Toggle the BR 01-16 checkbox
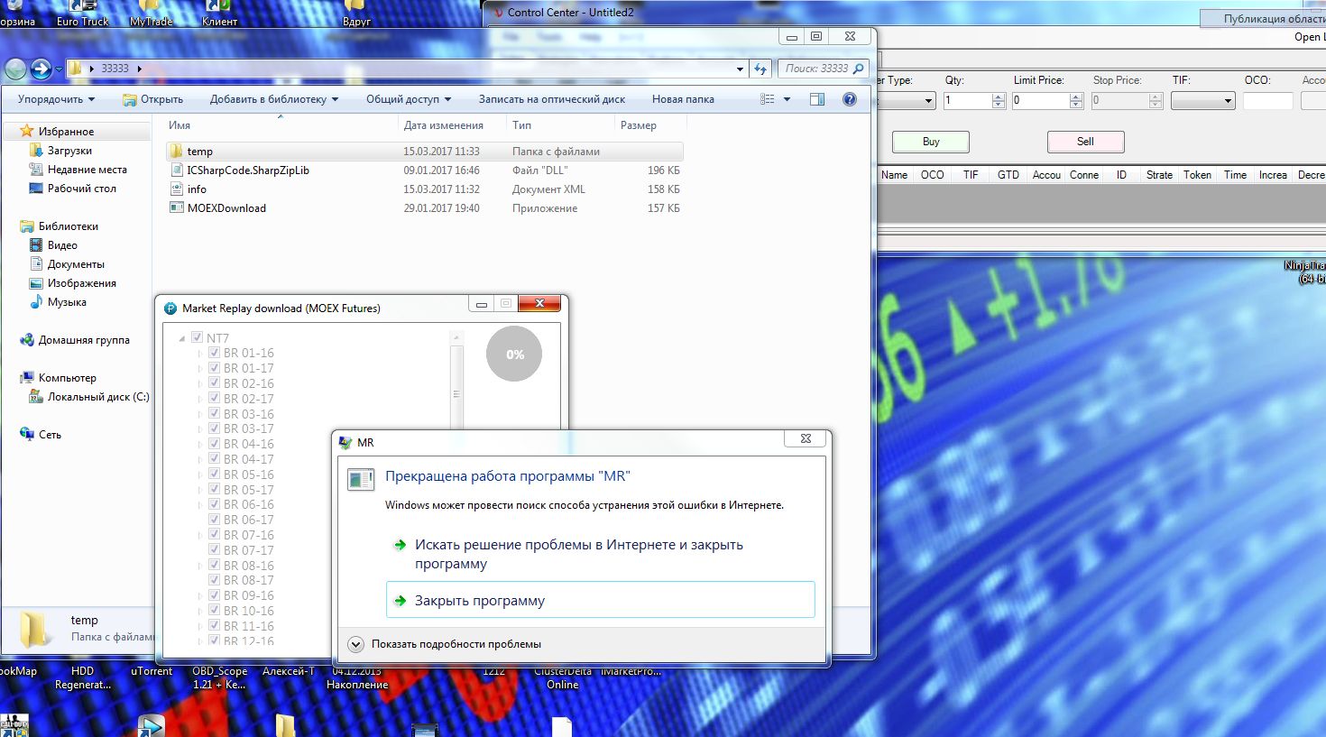1326x737 pixels. [215, 354]
